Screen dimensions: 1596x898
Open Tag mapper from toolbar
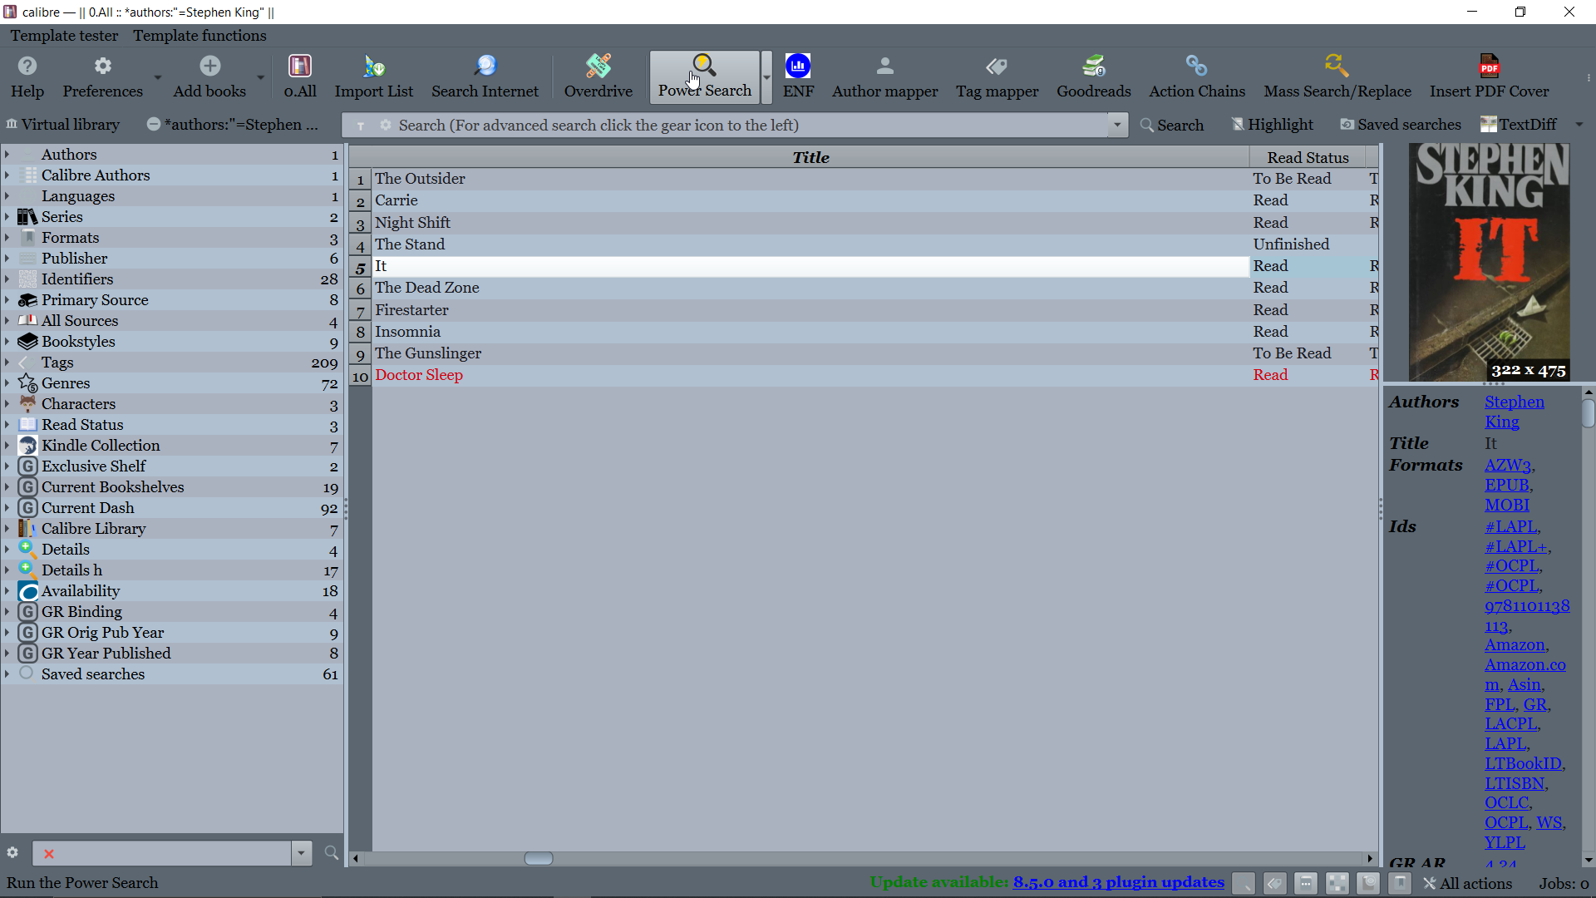click(997, 76)
